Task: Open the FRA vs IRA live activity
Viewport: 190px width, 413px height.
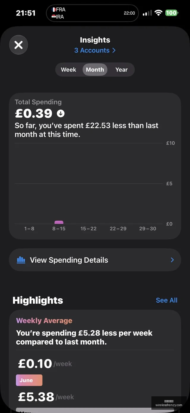Action: tap(92, 13)
